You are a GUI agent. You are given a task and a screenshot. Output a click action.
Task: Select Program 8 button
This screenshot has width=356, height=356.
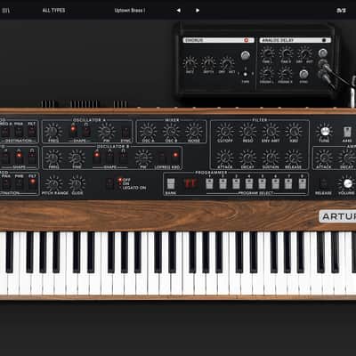[x=302, y=183]
